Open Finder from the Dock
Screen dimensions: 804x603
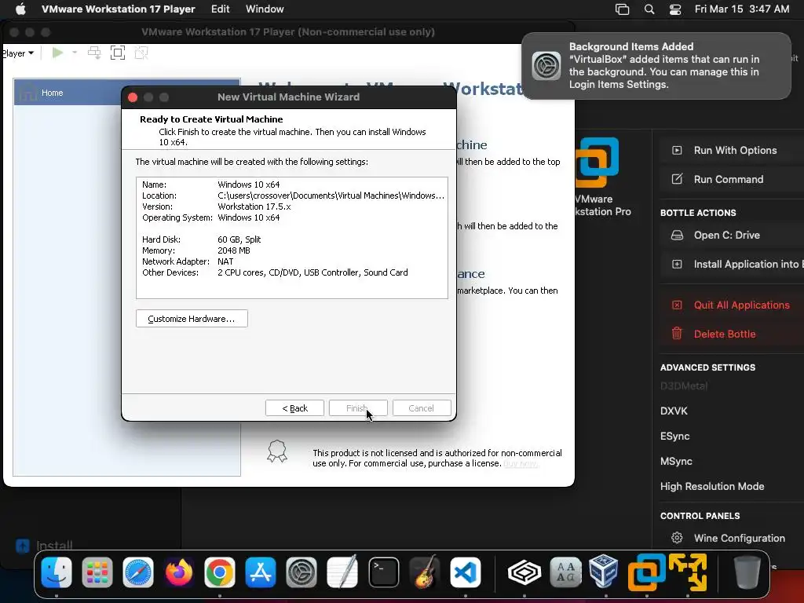click(57, 572)
